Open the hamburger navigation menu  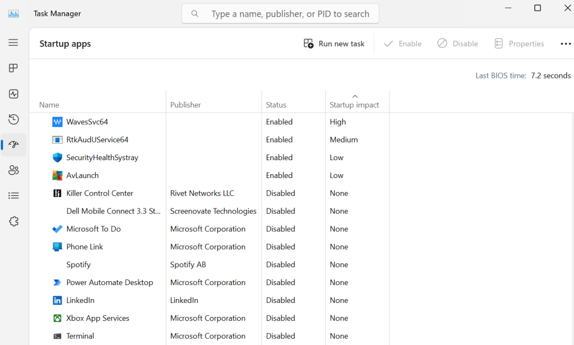13,43
